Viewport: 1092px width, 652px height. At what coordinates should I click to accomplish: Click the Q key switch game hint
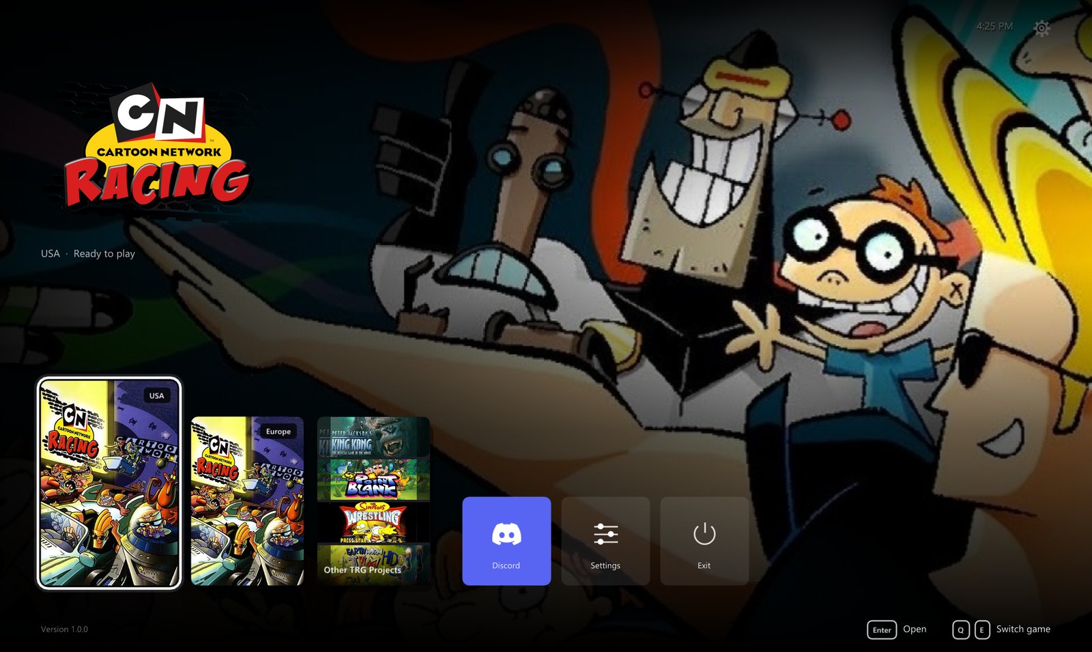(x=960, y=629)
